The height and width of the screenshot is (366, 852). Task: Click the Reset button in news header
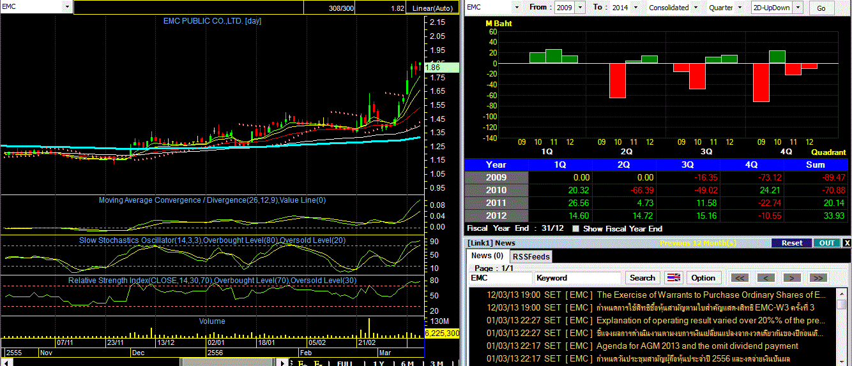click(x=792, y=243)
